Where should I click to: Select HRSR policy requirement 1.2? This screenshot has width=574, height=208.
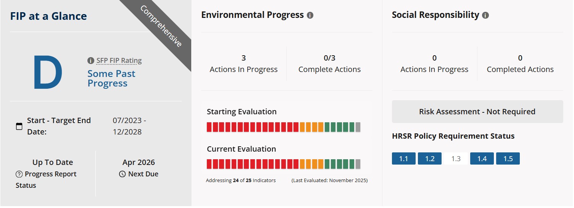[x=429, y=158]
